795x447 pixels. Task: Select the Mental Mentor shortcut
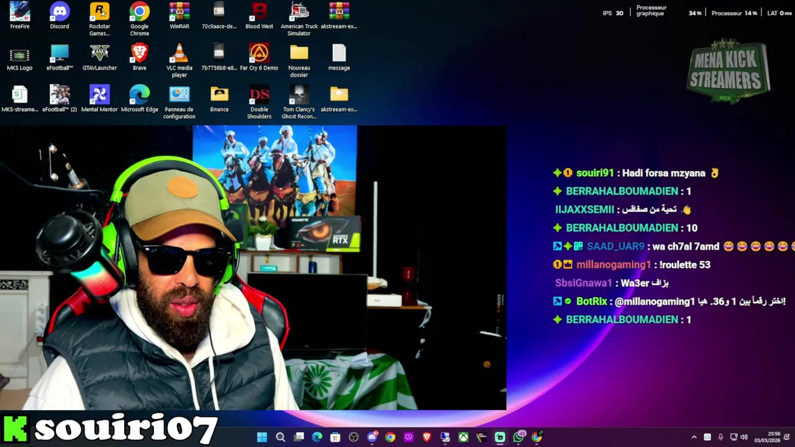pos(99,99)
